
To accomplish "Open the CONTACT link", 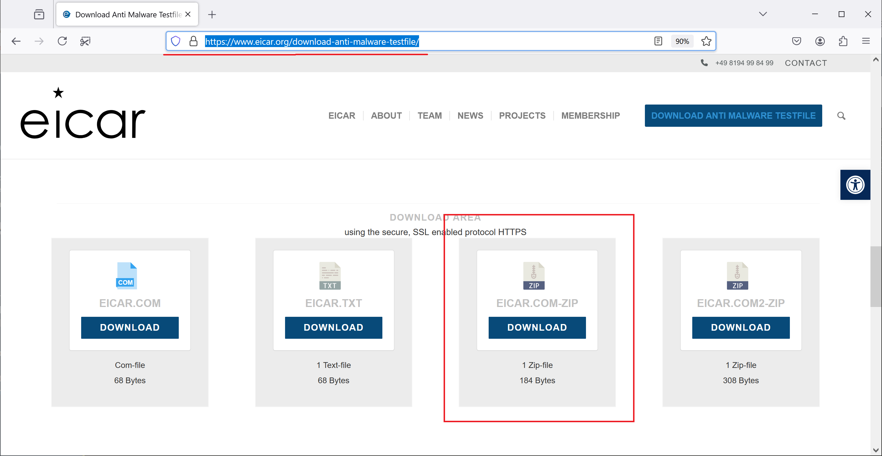I will point(806,63).
